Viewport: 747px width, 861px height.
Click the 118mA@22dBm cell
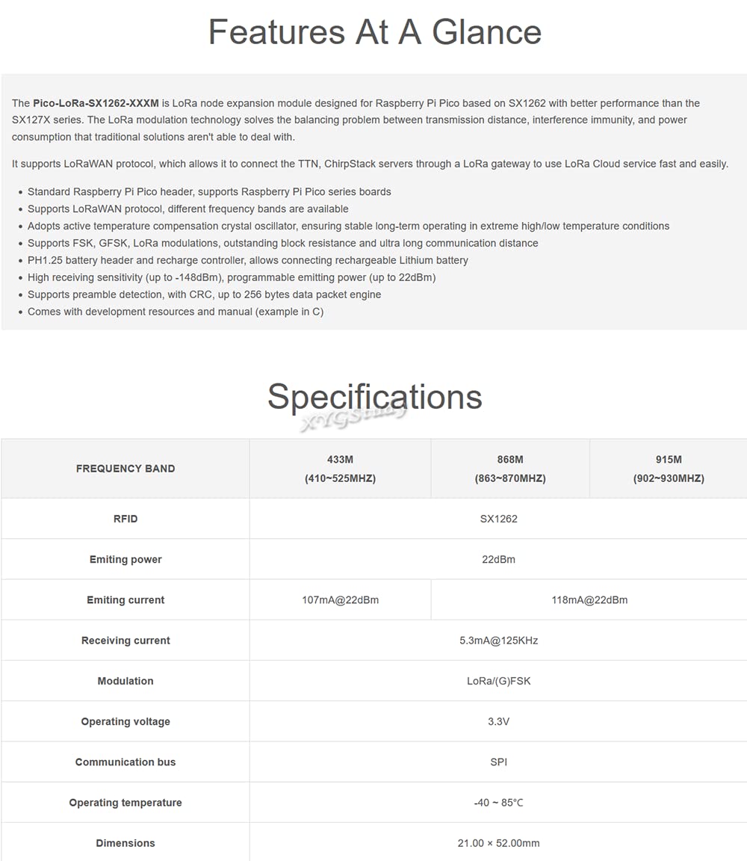point(589,600)
